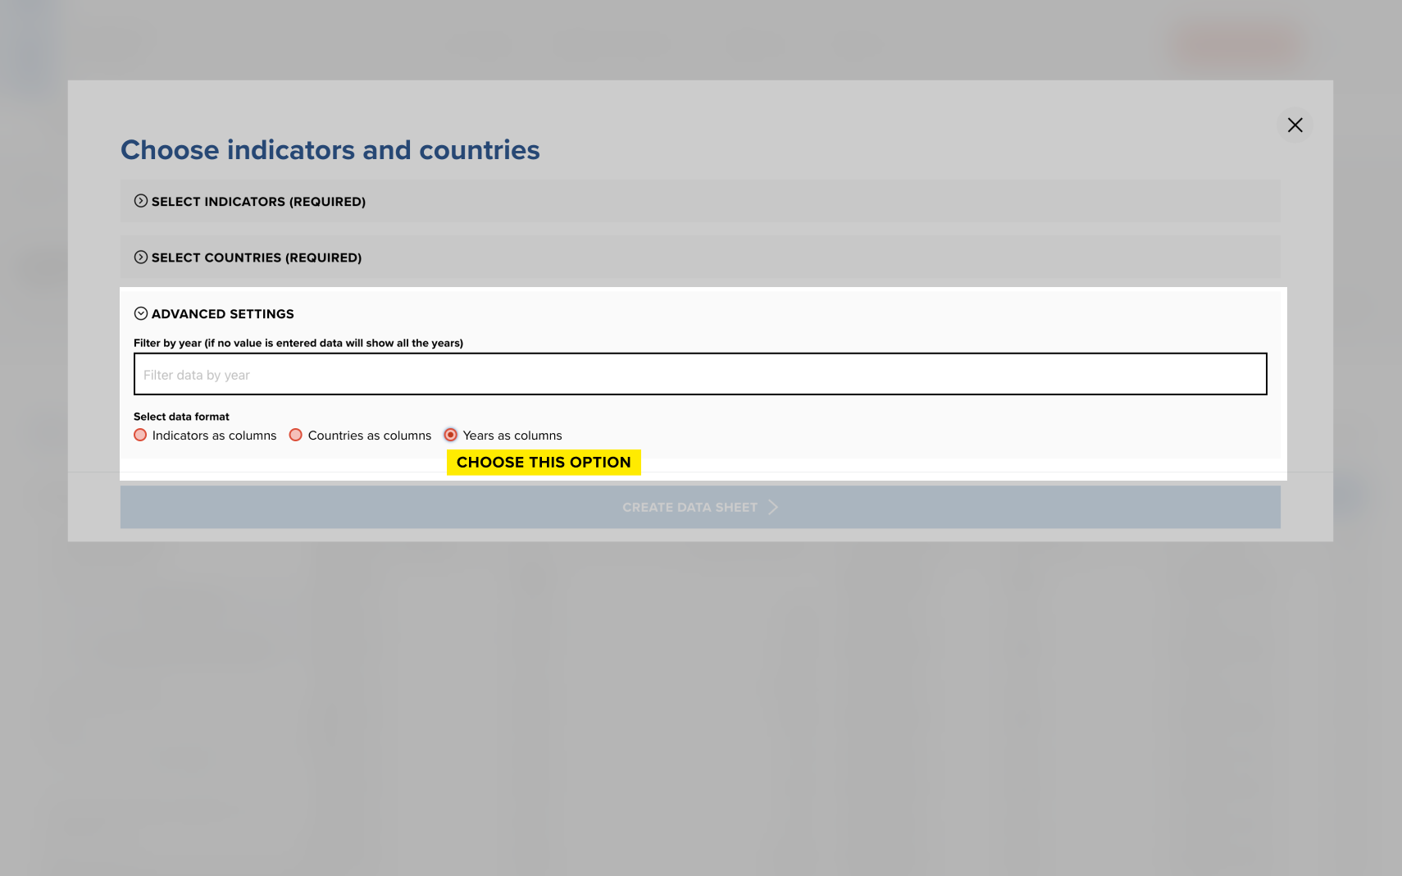Click the Filter data by year field
The width and height of the screenshot is (1402, 876).
tap(700, 374)
